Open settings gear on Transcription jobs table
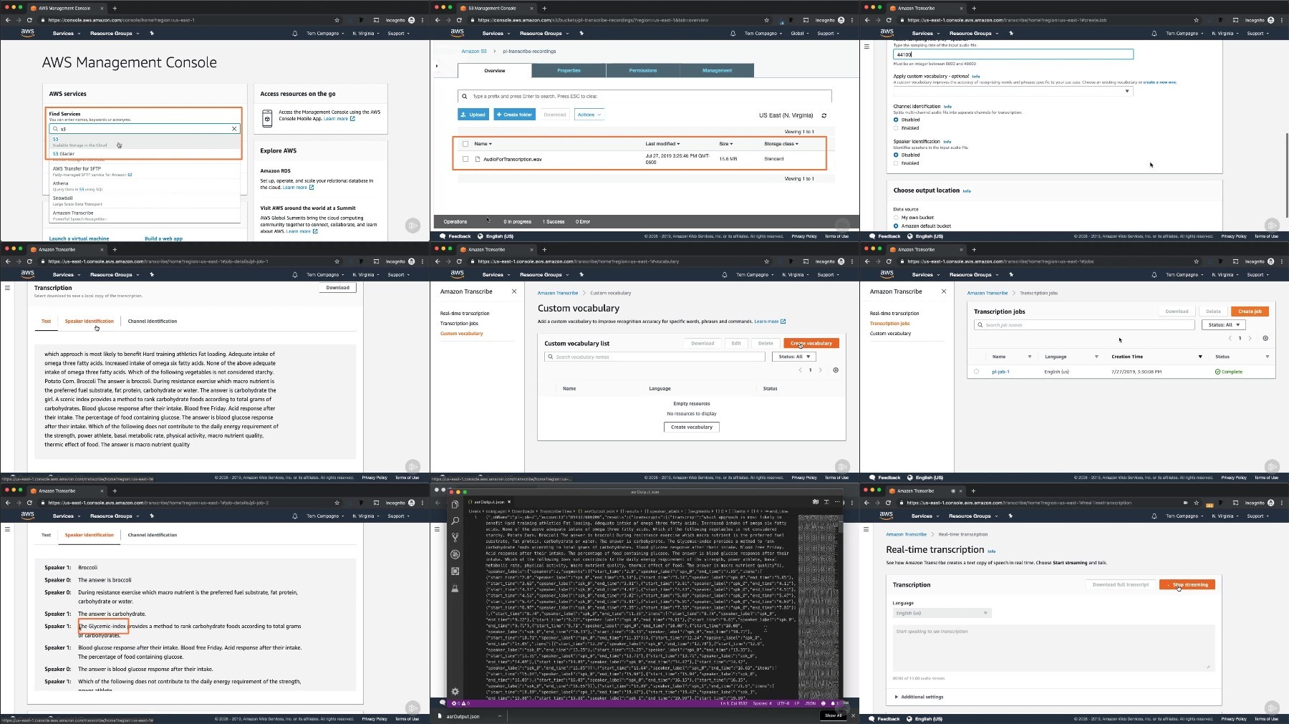 [x=1265, y=338]
